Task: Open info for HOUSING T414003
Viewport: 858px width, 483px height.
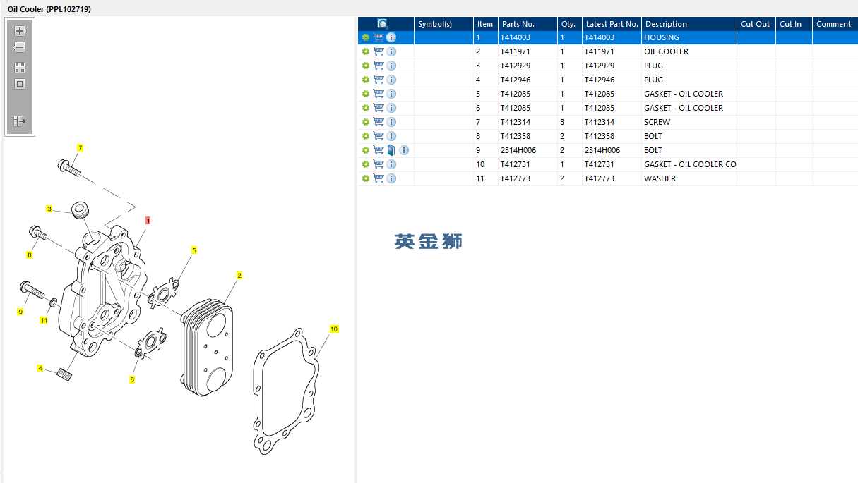Action: click(x=391, y=37)
